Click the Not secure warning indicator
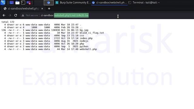 click(30, 15)
